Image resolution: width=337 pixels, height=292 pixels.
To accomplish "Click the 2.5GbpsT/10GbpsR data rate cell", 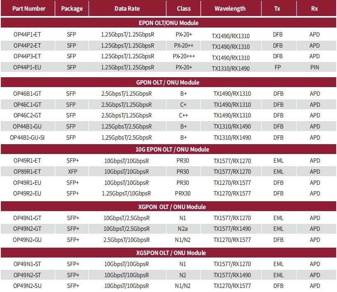I will pyautogui.click(x=126, y=240).
